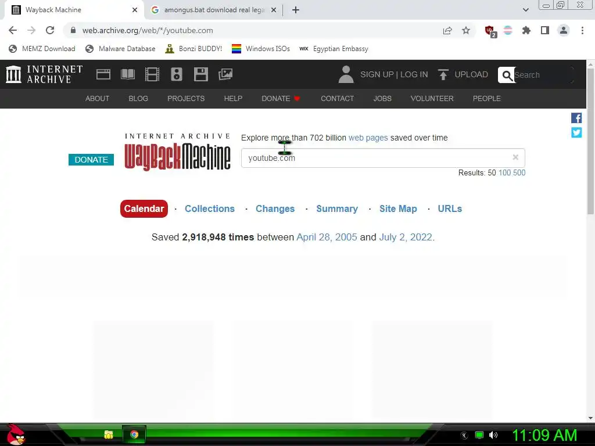595x446 pixels.
Task: Expand the tab search dropdown
Action: coord(525,10)
